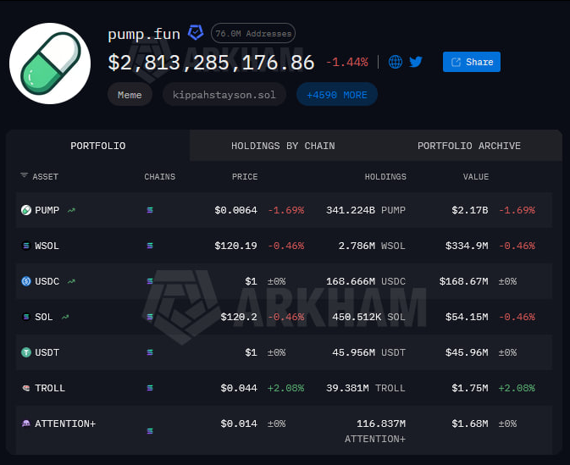Click the USDC trending chart icon
This screenshot has width=570, height=465.
pos(71,281)
